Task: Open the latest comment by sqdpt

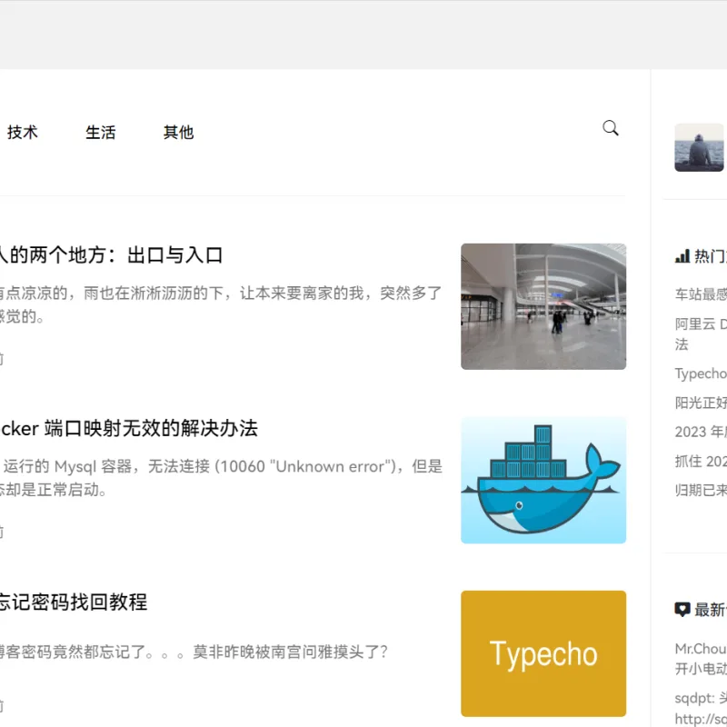Action: pyautogui.click(x=701, y=708)
